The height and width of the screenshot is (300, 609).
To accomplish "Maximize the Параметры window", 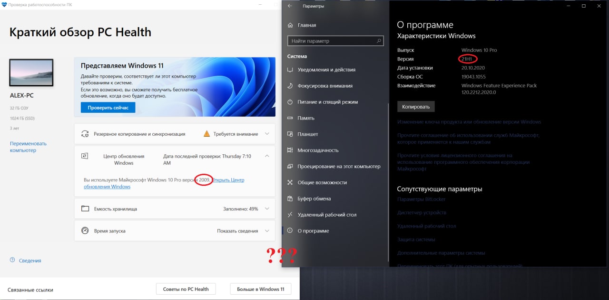I will click(584, 6).
